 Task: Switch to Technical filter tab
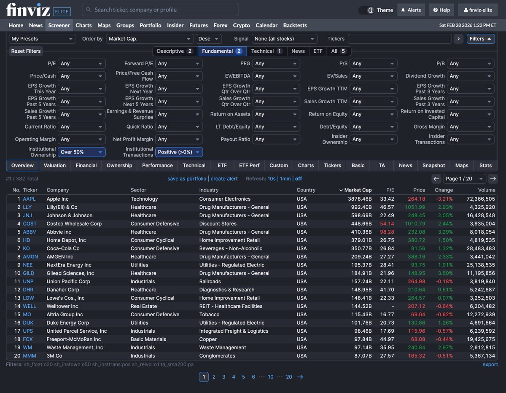click(x=266, y=51)
